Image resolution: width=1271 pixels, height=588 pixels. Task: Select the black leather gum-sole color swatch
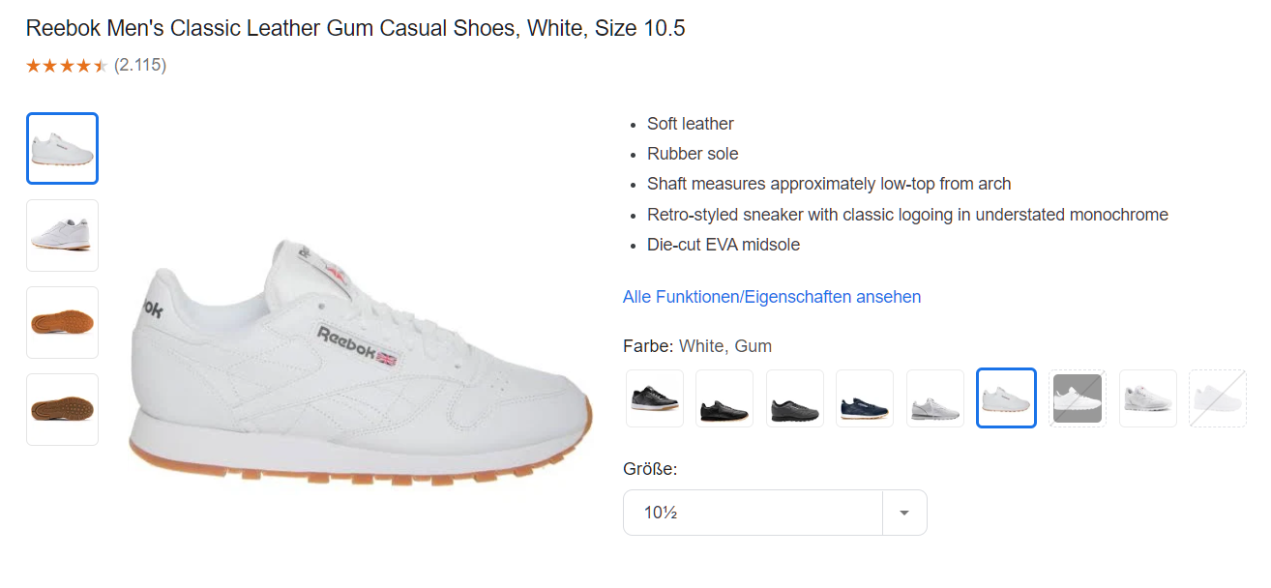(724, 397)
